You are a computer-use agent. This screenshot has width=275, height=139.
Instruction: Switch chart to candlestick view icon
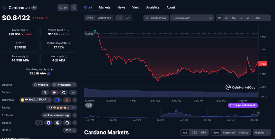(128, 18)
